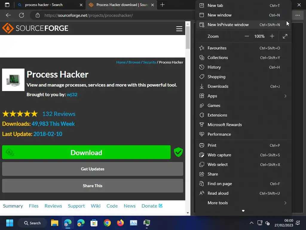The image size is (306, 230).
Task: Open Process Hacker taskbar icon
Action: click(x=146, y=223)
